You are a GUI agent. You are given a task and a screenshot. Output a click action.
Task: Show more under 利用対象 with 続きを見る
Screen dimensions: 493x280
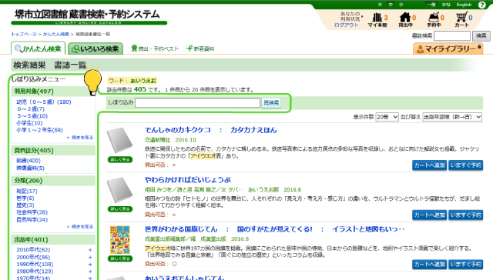click(80, 138)
